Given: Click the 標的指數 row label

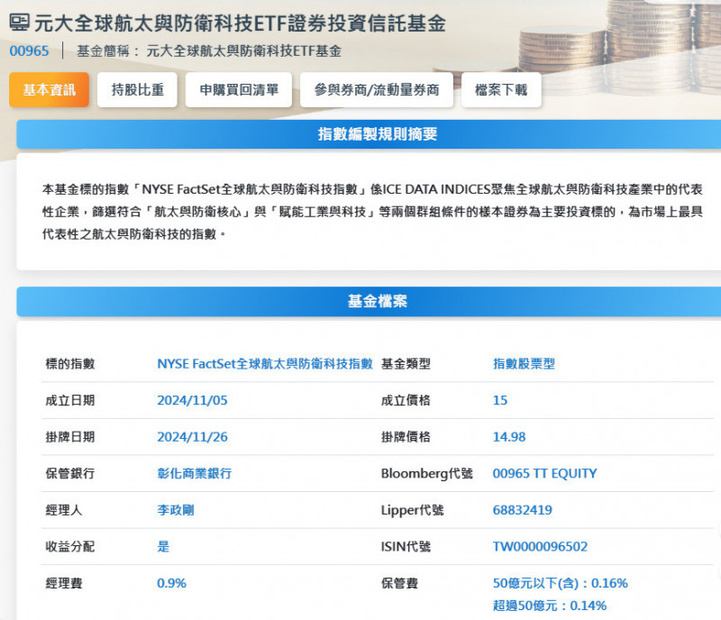Looking at the screenshot, I should [x=70, y=364].
